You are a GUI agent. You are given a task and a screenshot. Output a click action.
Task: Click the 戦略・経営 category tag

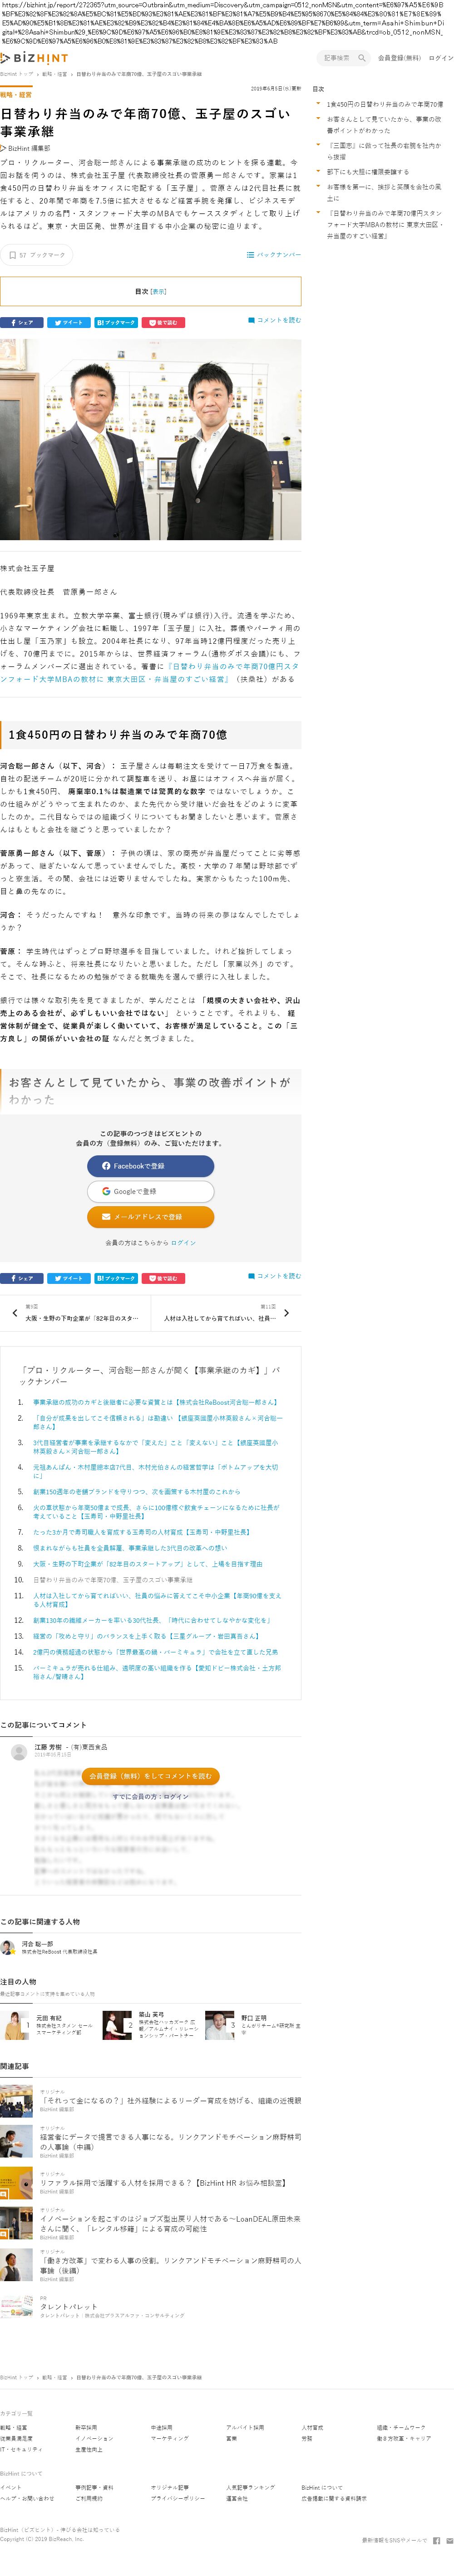click(x=16, y=95)
